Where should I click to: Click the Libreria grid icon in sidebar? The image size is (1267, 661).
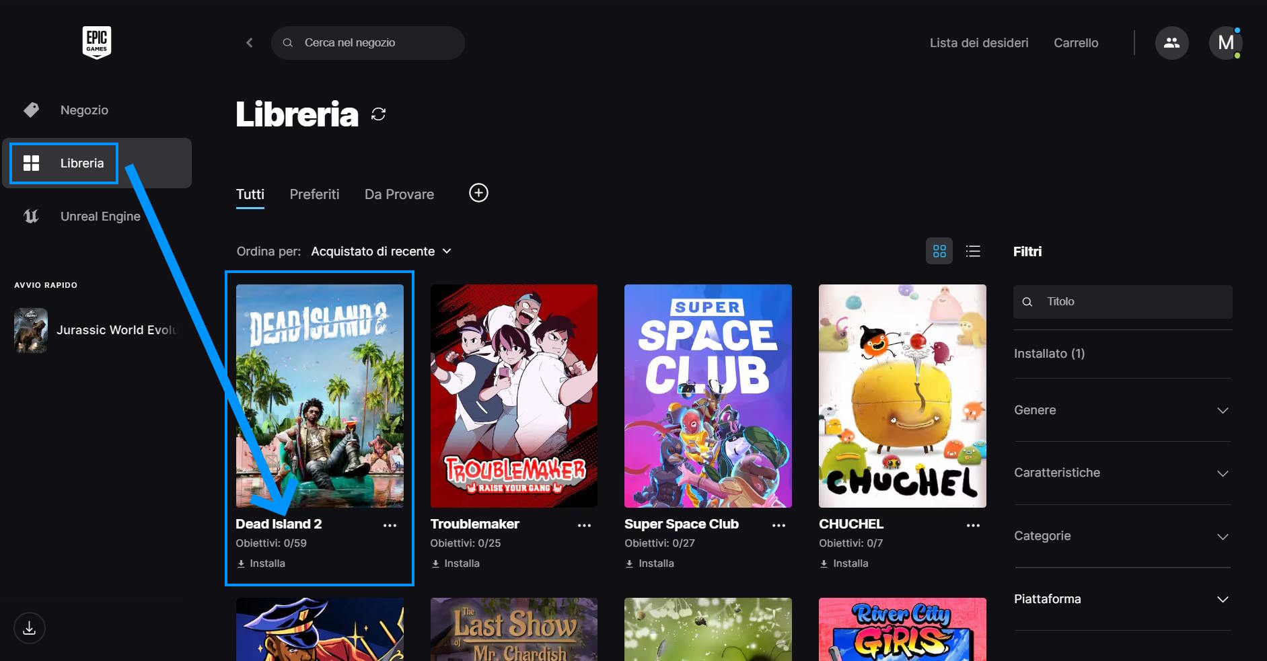pyautogui.click(x=31, y=163)
